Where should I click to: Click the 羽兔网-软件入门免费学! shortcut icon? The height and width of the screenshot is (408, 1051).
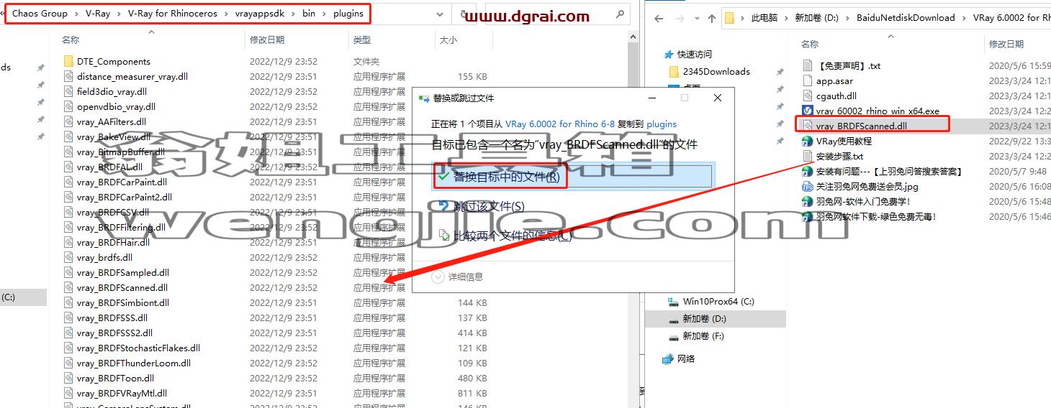tap(808, 201)
